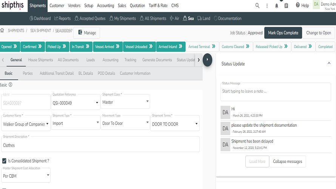
Task: Open Accepted Quotes
Action: point(90,19)
